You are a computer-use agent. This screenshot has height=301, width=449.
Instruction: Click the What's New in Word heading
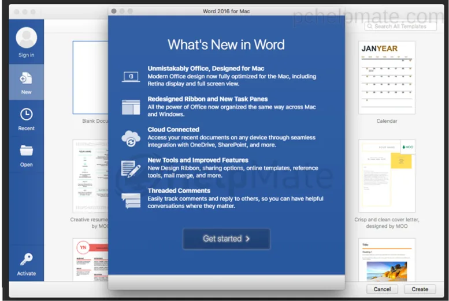coord(226,44)
